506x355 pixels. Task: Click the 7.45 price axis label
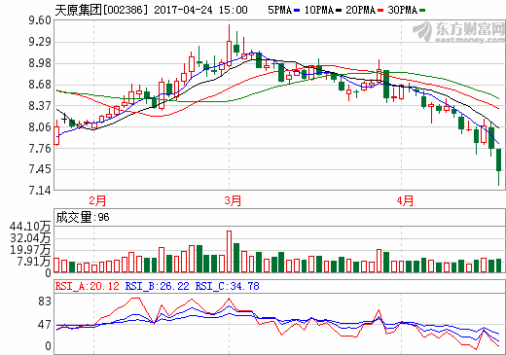(x=40, y=169)
